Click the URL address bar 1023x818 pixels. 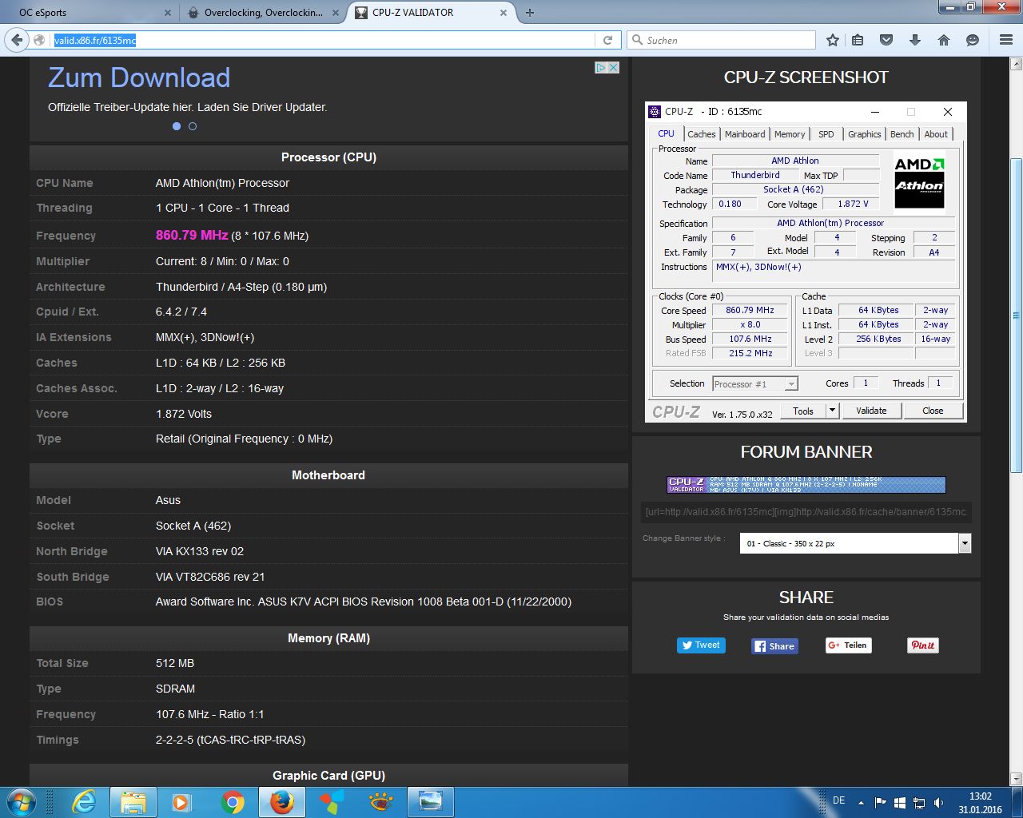[324, 40]
